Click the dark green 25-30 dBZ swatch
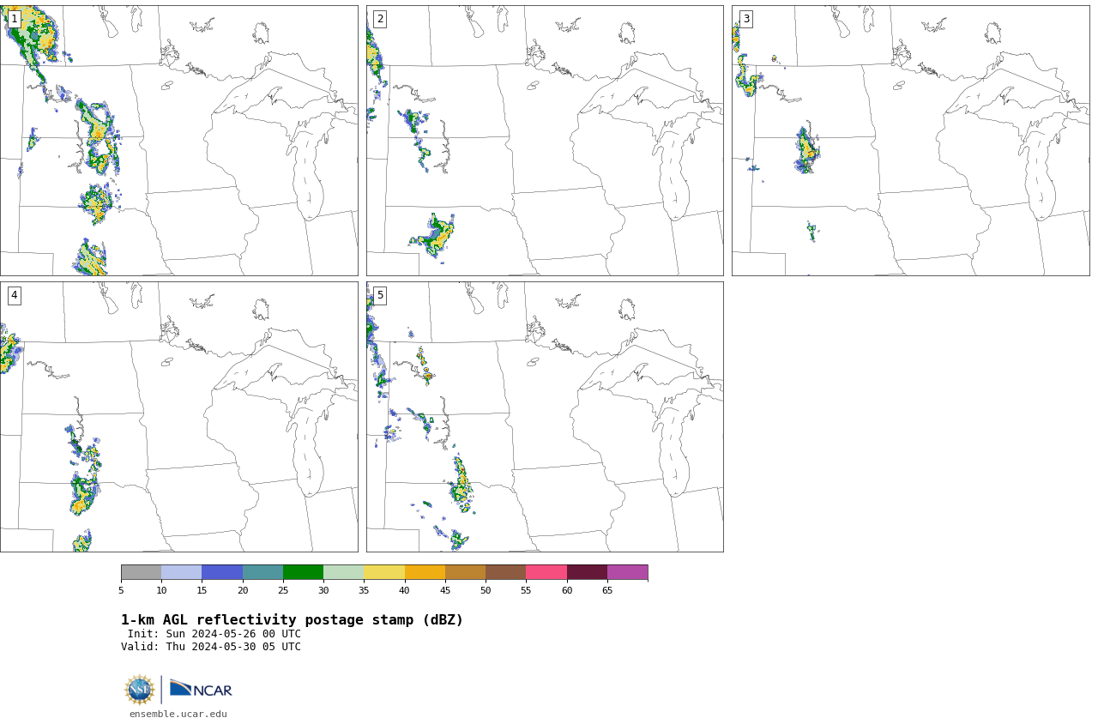 tap(303, 572)
